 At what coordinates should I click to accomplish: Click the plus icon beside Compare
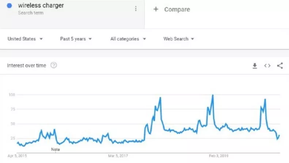[156, 9]
